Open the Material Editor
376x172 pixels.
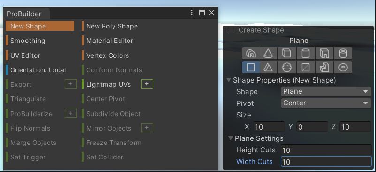coord(110,41)
